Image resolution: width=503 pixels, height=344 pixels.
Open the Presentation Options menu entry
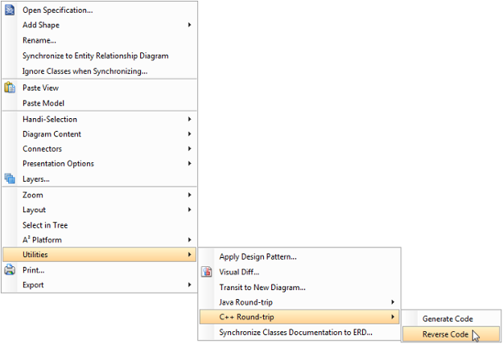(100, 163)
